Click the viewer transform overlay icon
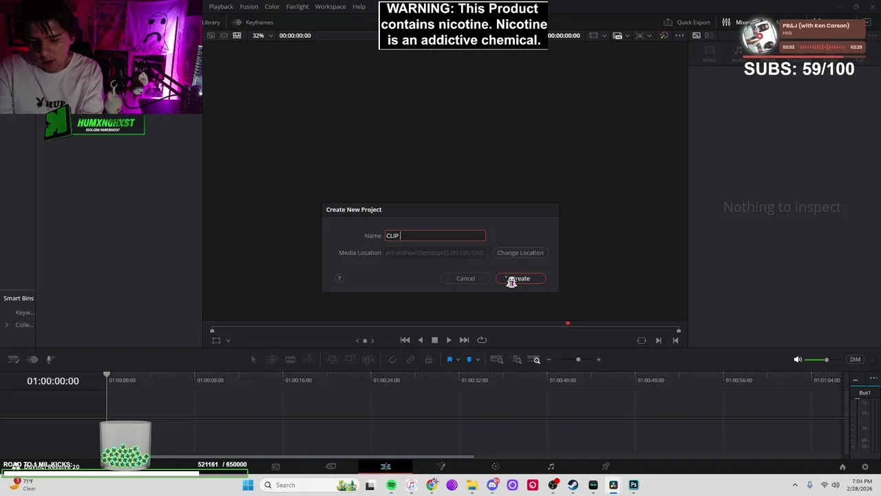Screen dimensions: 881x496 (216, 340)
